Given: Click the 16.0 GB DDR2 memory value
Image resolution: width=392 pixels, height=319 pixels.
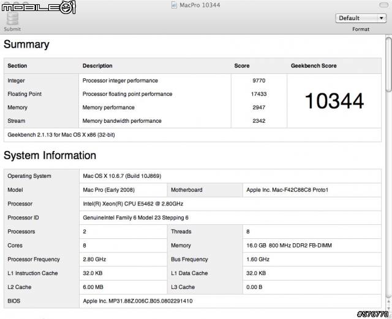Looking at the screenshot, I should coord(289,246).
